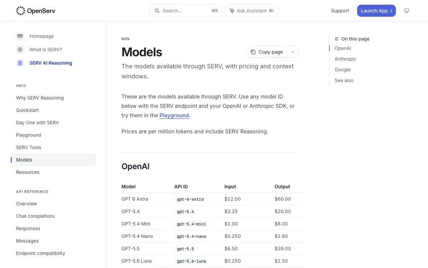Screen dimensions: 428x268
Task: Click the Input column header
Action: point(230,186)
